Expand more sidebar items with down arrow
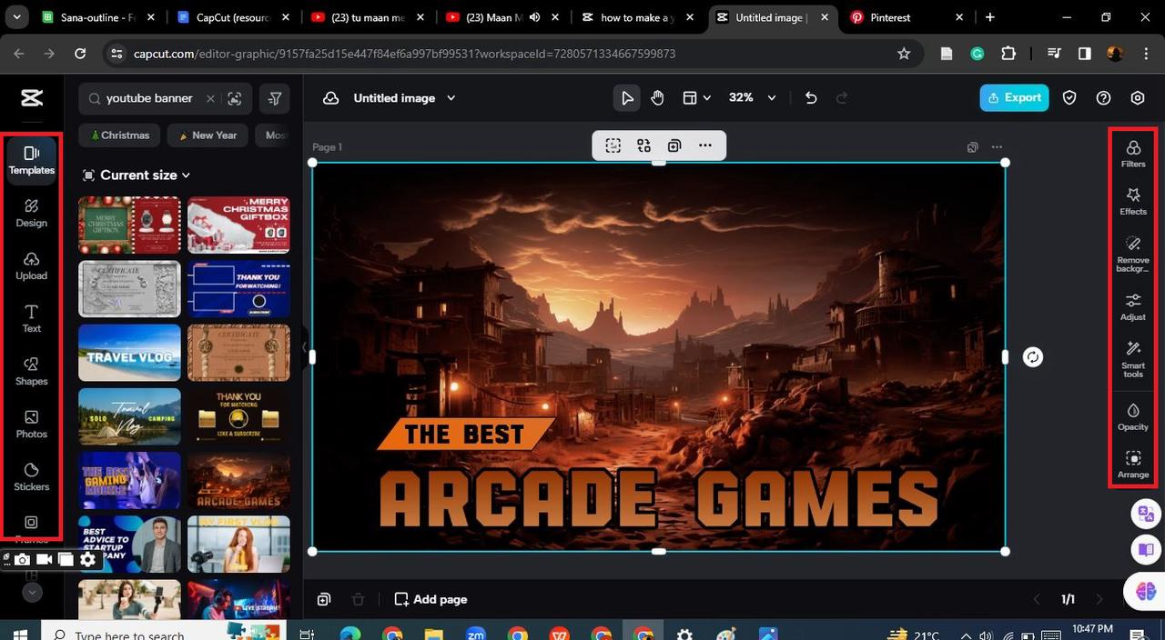Viewport: 1165px width, 640px height. (x=32, y=593)
